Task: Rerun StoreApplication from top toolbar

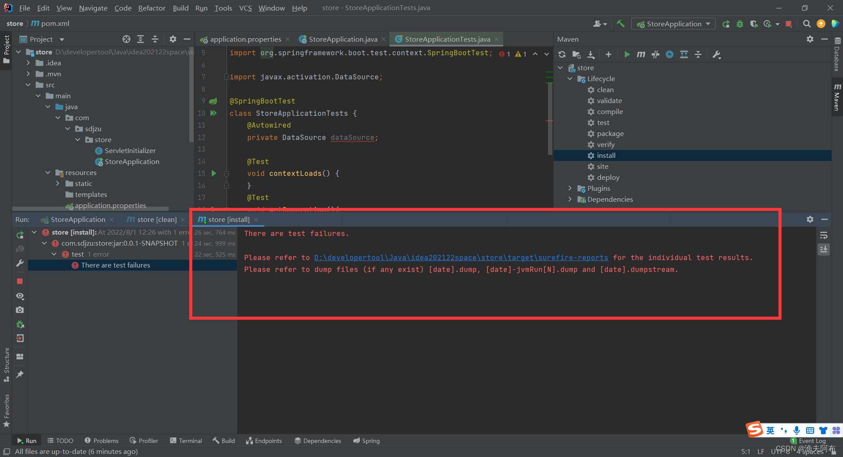Action: (x=726, y=24)
